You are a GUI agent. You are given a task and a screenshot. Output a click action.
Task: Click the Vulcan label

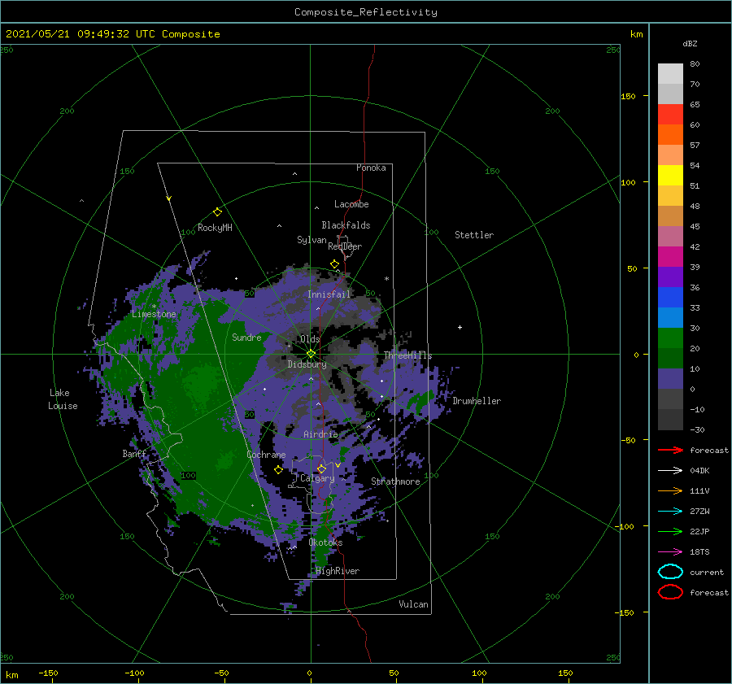point(414,604)
